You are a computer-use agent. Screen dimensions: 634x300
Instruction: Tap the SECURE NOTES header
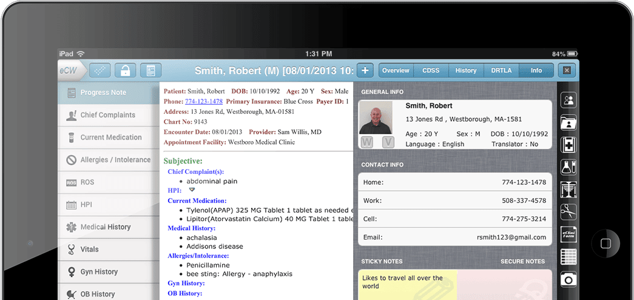click(x=522, y=261)
